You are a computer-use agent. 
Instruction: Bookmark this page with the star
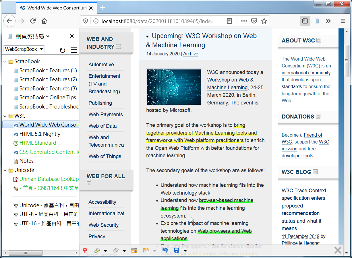tap(264, 21)
